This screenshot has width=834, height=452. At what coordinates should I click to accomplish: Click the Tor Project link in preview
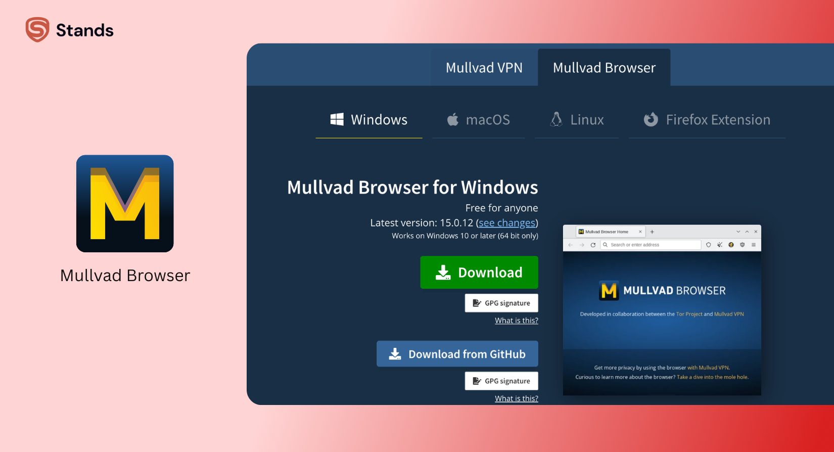(689, 314)
